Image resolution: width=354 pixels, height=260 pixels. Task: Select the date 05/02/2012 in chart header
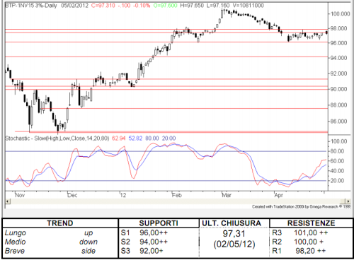74,6
